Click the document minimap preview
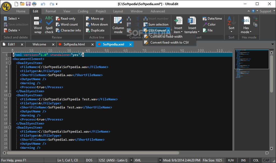Screen dimensions: 276x163 pos(252,59)
